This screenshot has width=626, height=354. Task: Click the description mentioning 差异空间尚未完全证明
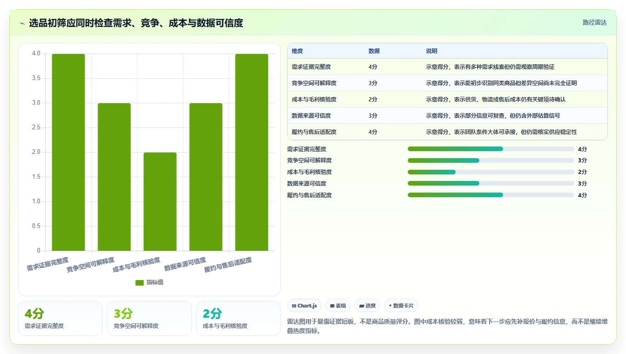point(501,83)
